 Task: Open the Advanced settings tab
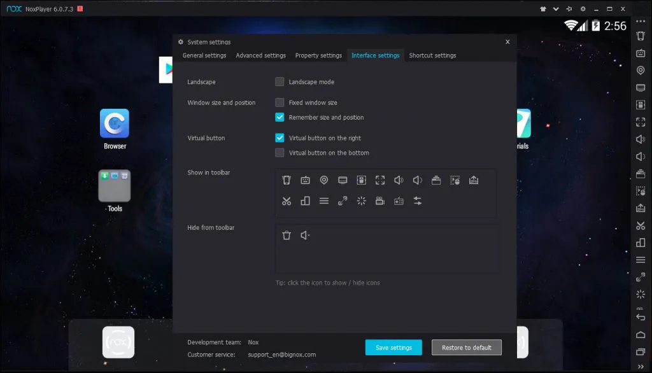[x=260, y=55]
